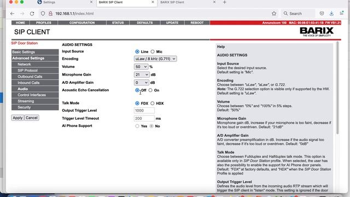The width and height of the screenshot is (350, 197).
Task: Select No for AI Phone Support
Action: (151, 126)
